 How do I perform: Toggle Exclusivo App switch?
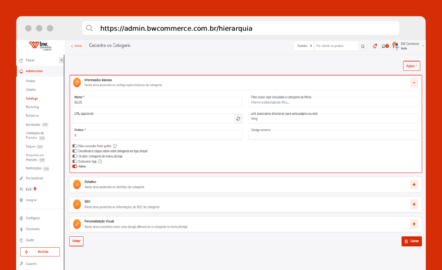pos(75,161)
